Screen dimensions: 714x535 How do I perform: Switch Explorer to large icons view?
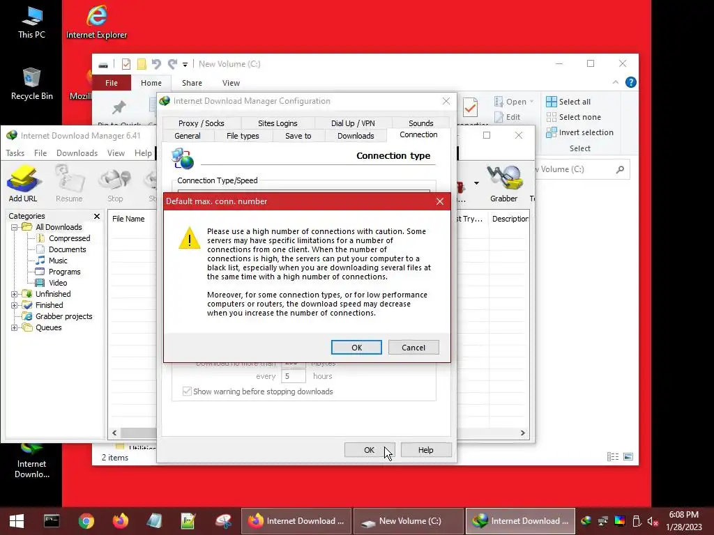(628, 457)
